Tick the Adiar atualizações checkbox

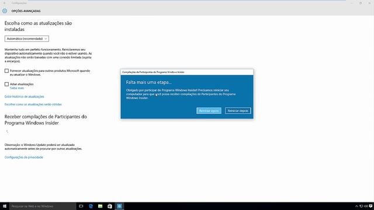[6, 84]
